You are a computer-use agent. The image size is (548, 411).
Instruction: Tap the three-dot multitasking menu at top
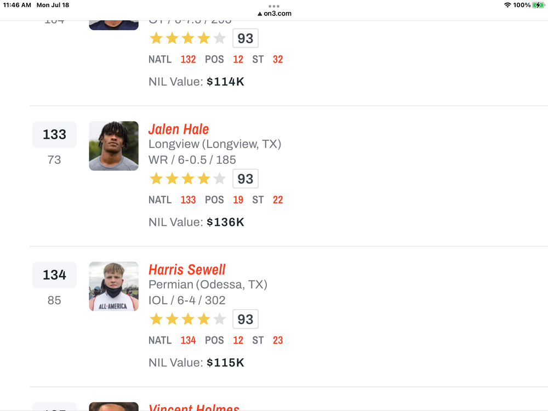[274, 6]
